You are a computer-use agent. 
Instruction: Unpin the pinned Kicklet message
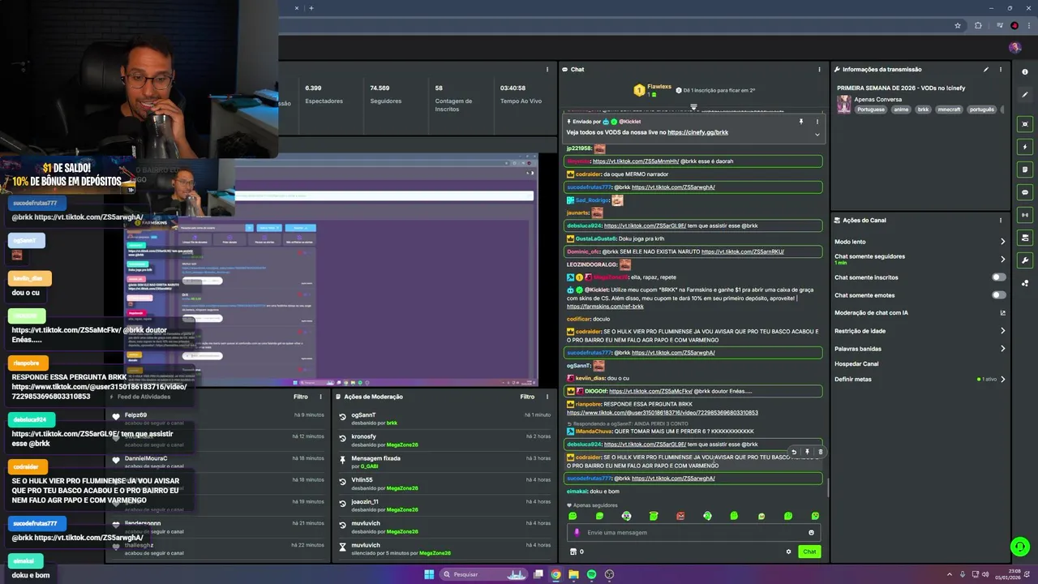pos(801,122)
